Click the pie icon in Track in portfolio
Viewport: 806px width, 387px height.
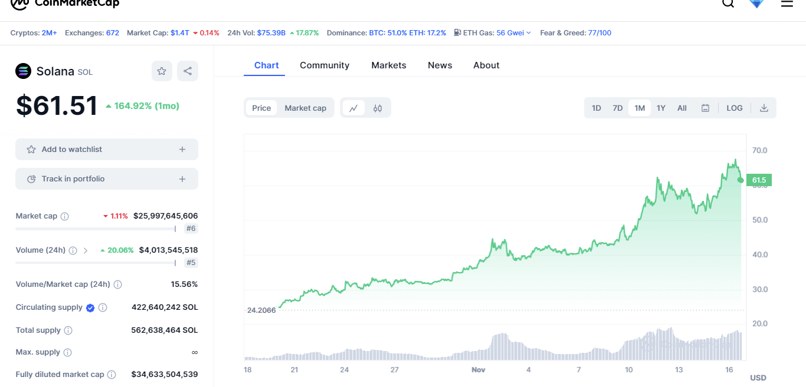(32, 179)
